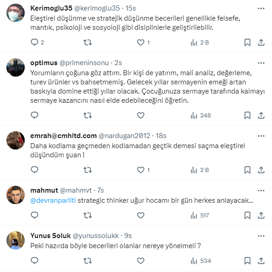Screen dimensions: 272x272
Task: Open mahmut's profile picture
Action: tap(16, 195)
